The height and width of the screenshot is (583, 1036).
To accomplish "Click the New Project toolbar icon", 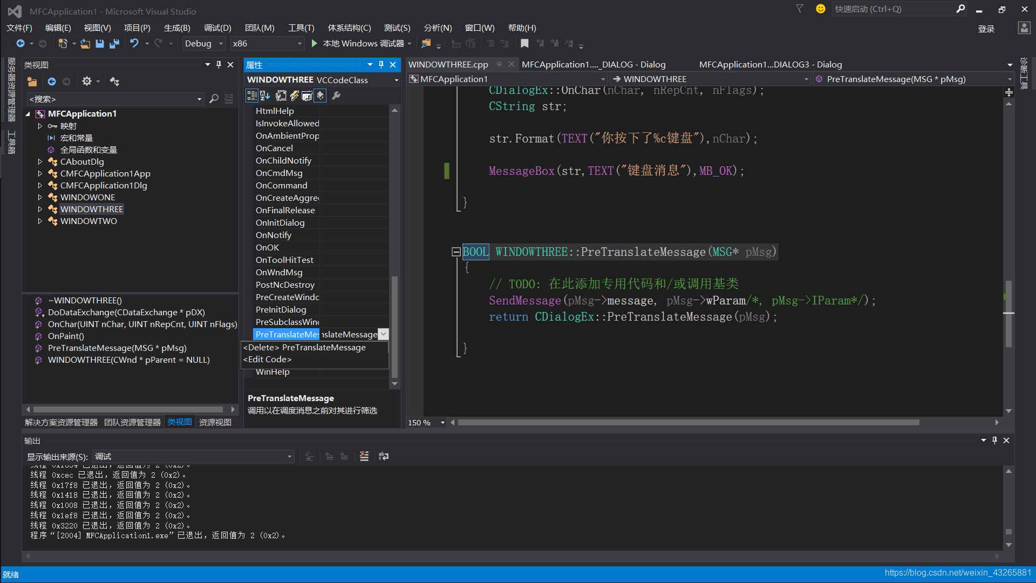I will (x=63, y=43).
